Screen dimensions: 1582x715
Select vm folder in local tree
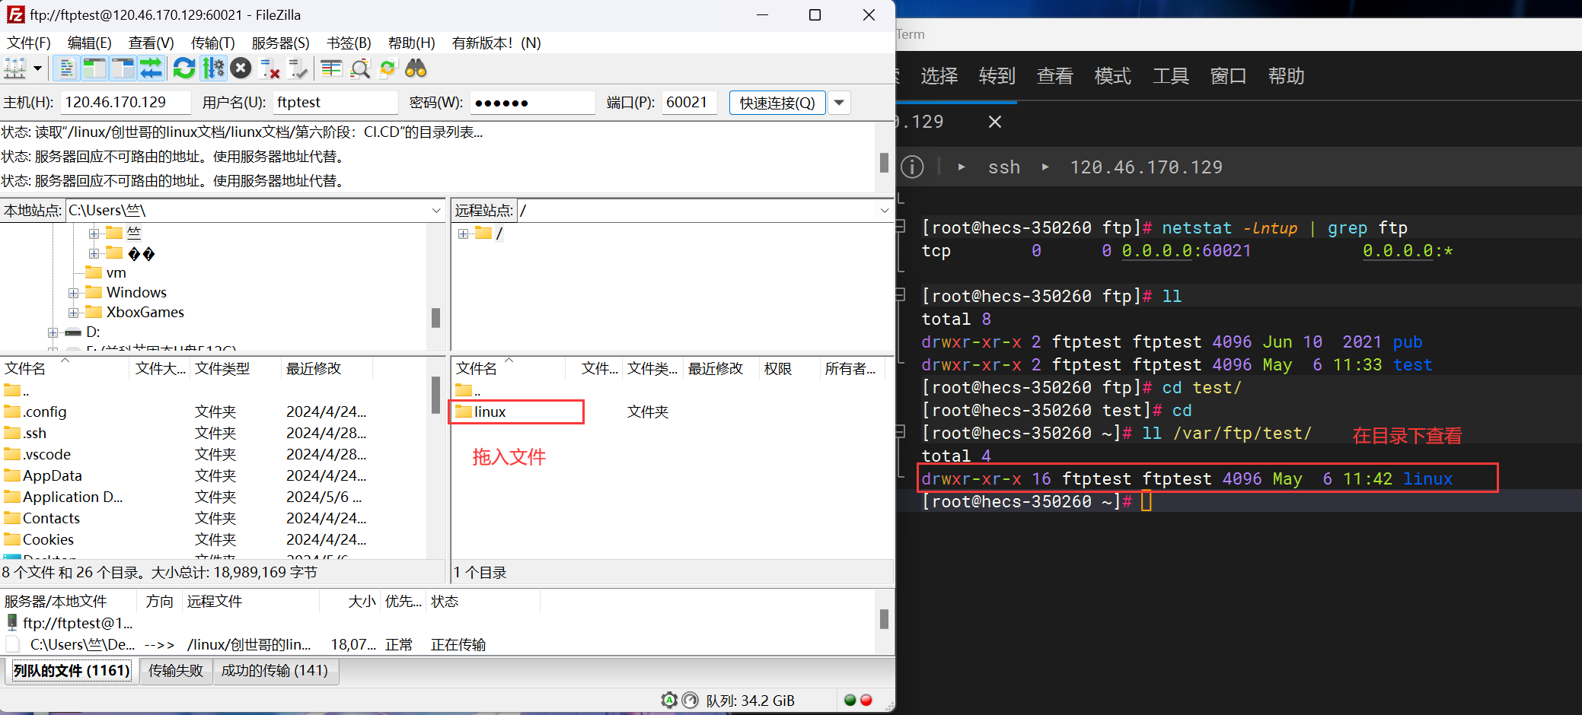coord(116,272)
